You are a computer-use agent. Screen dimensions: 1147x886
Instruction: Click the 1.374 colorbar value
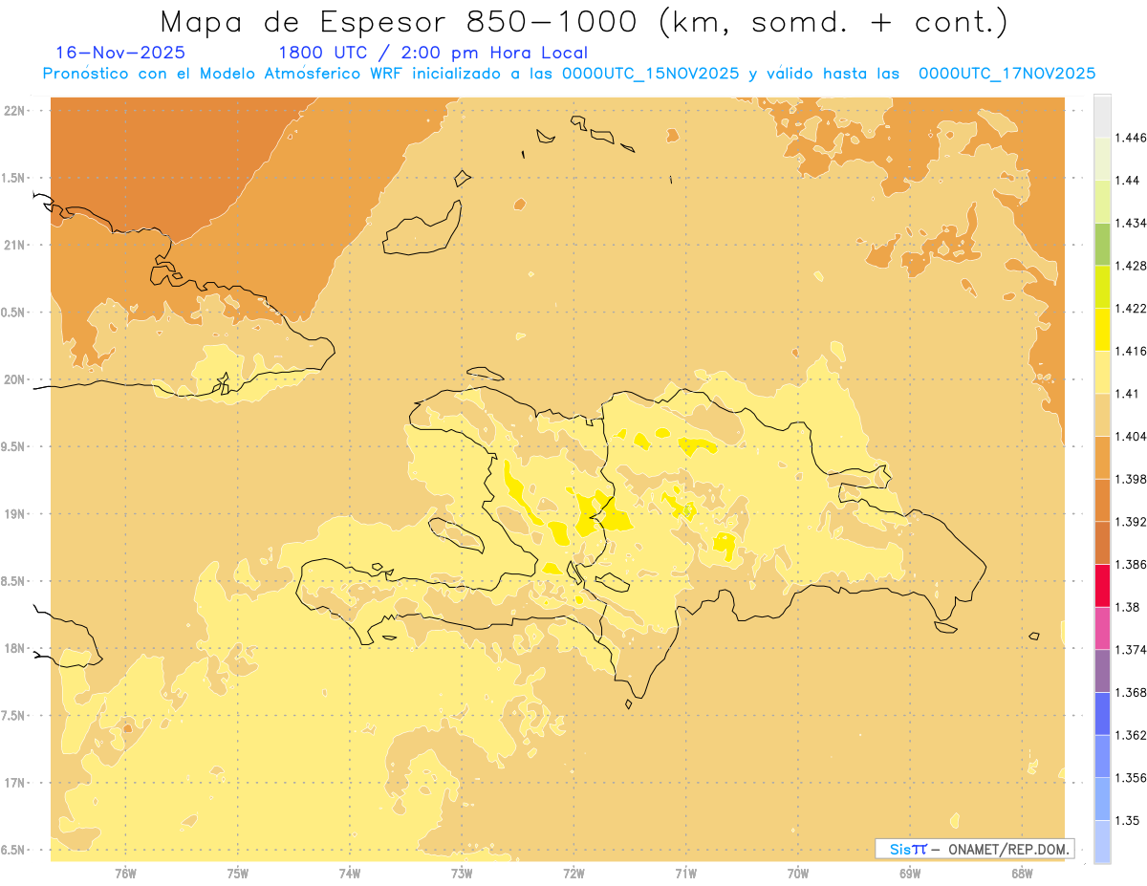[1131, 650]
